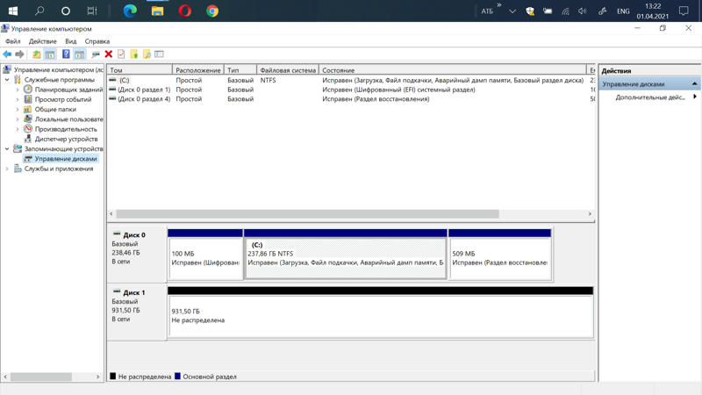Collapse Служебные программы tree node

point(7,80)
